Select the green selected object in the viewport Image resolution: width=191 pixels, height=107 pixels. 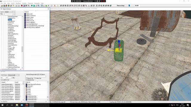click(x=119, y=51)
